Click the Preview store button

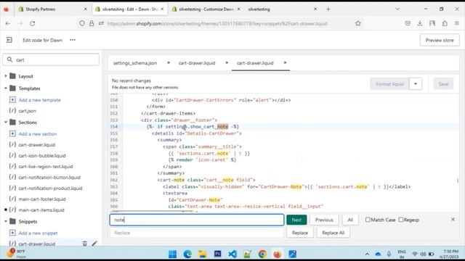pyautogui.click(x=440, y=40)
